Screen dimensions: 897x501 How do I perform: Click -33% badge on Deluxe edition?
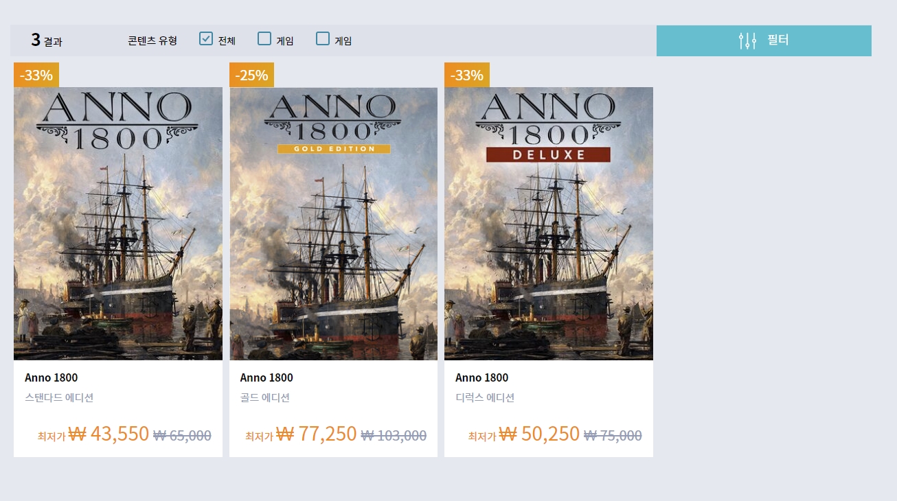click(x=467, y=75)
